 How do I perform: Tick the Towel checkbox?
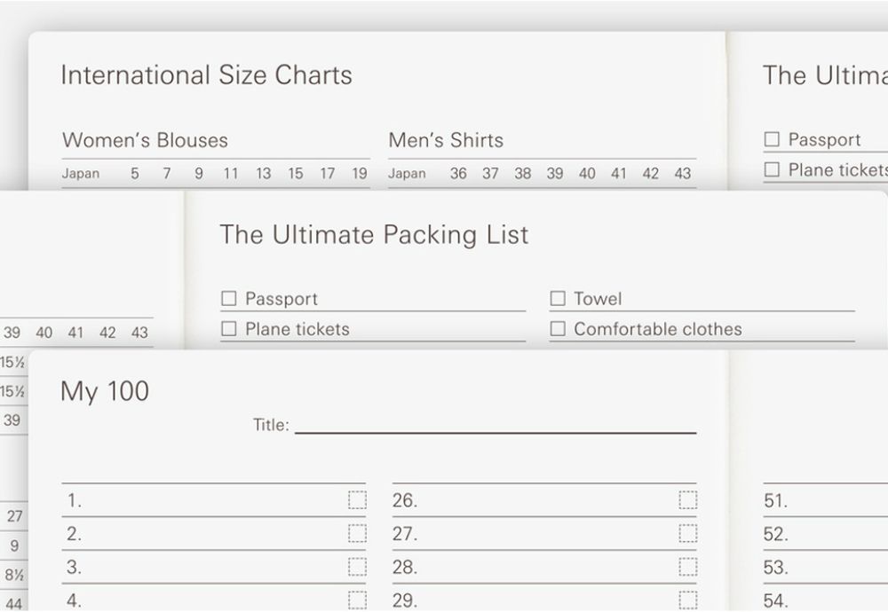pos(558,298)
